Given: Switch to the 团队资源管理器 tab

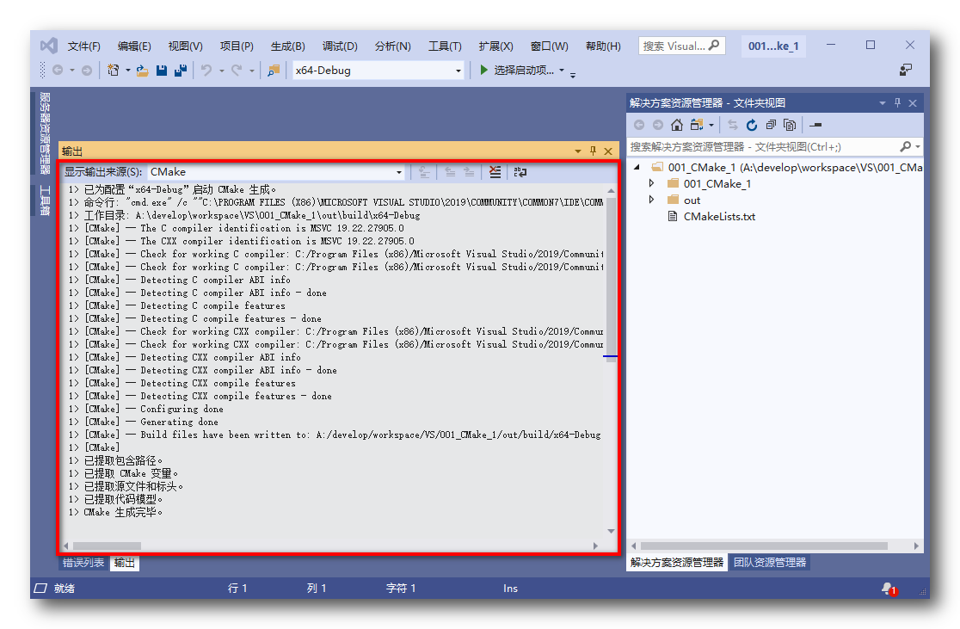Looking at the screenshot, I should tap(770, 562).
